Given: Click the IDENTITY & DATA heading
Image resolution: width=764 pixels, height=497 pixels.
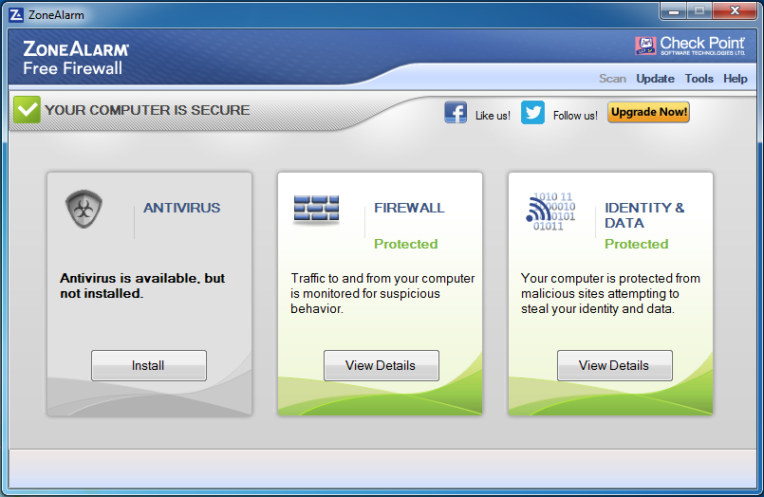Looking at the screenshot, I should click(x=644, y=215).
